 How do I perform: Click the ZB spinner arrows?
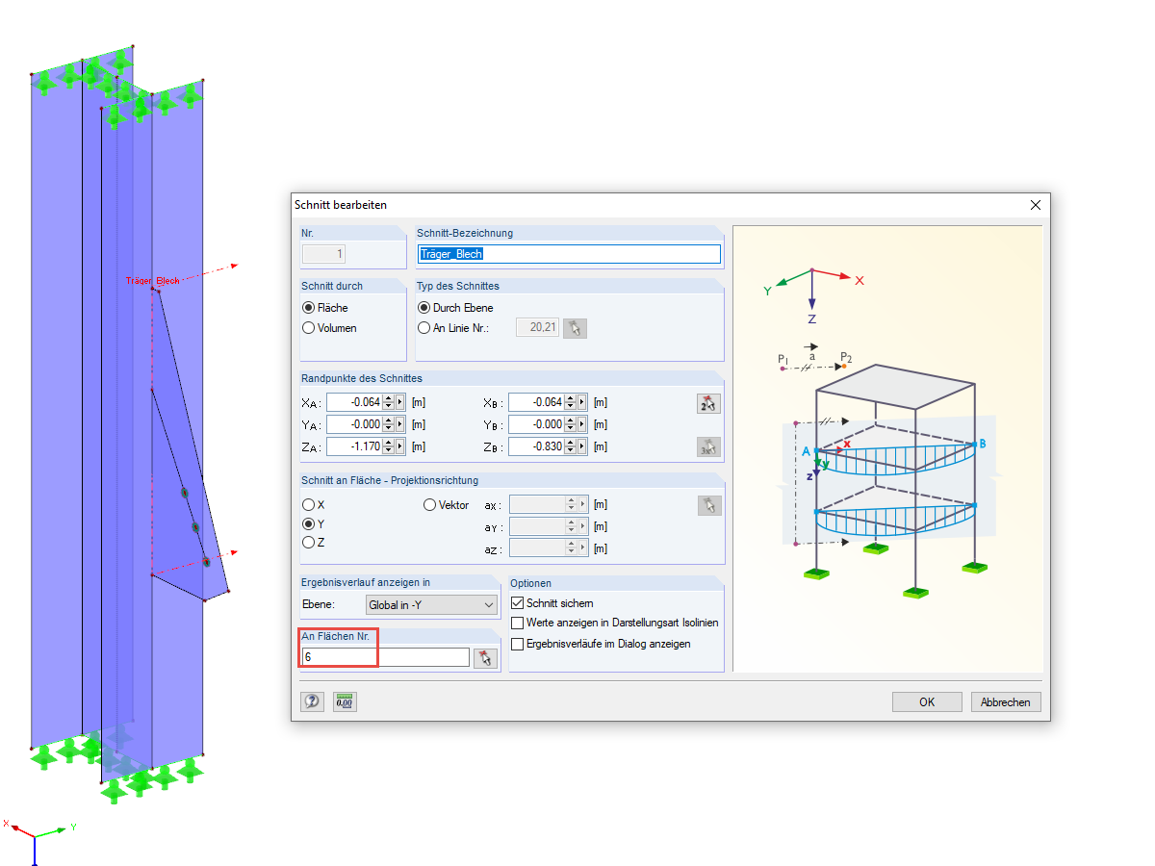coord(571,446)
